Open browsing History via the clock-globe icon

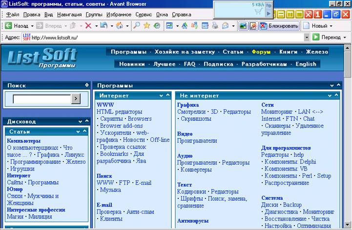pos(157,26)
